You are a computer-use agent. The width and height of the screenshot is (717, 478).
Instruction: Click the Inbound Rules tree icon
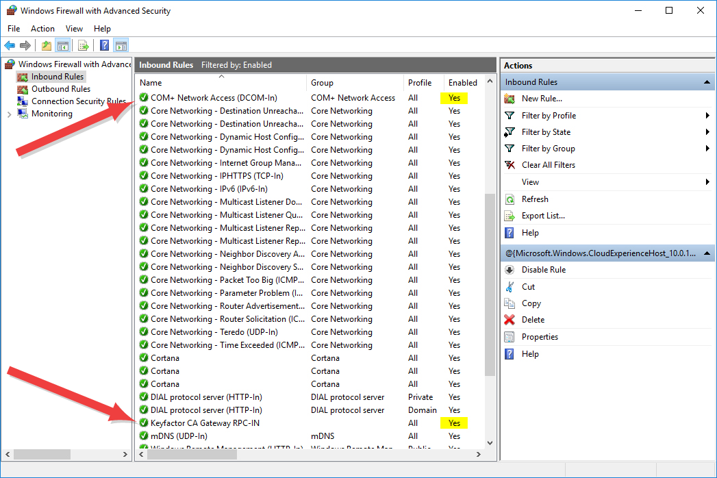(x=23, y=77)
